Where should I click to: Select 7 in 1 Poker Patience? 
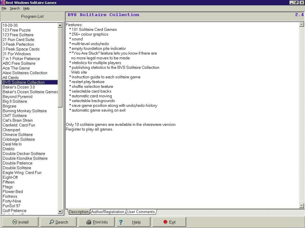pos(30,58)
